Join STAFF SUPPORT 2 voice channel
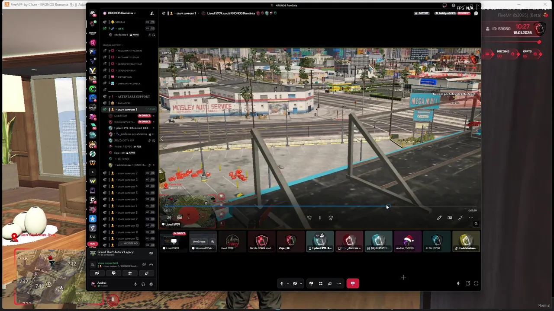This screenshot has height=311, width=554. point(129,173)
